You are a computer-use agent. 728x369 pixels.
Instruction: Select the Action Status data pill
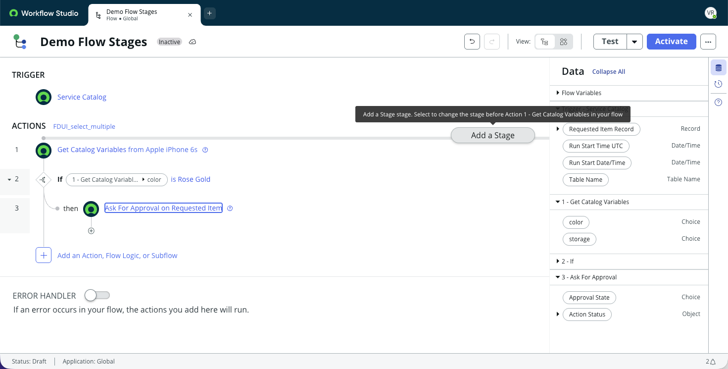click(x=587, y=315)
